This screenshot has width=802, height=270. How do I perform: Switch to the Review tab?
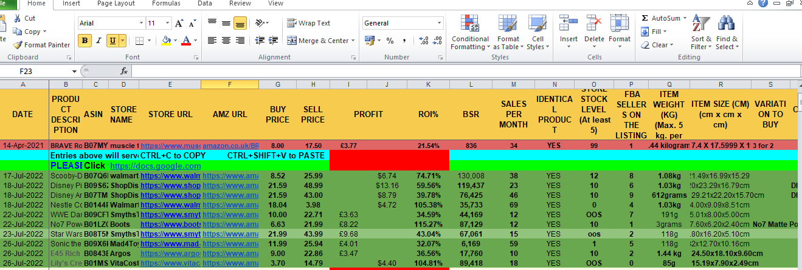(240, 4)
